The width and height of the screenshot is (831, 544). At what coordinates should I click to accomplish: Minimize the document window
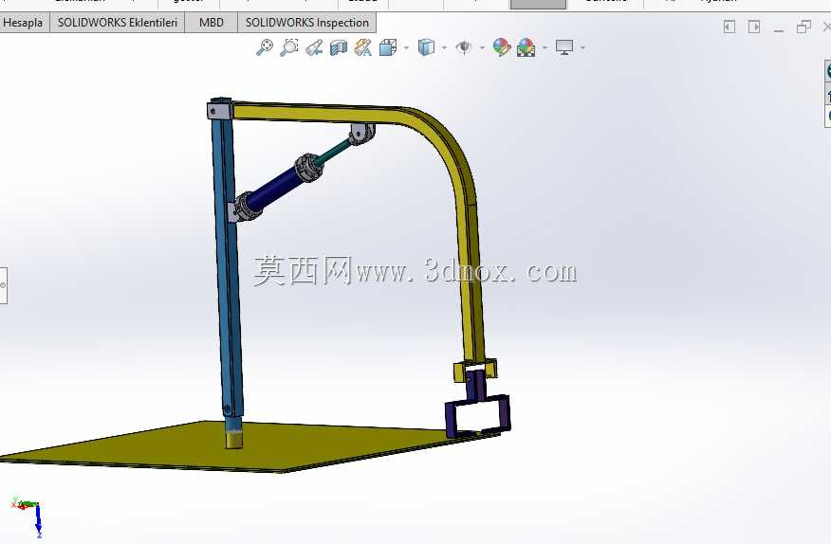(x=779, y=29)
